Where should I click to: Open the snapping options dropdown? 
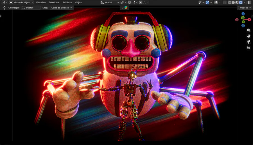pos(134,3)
